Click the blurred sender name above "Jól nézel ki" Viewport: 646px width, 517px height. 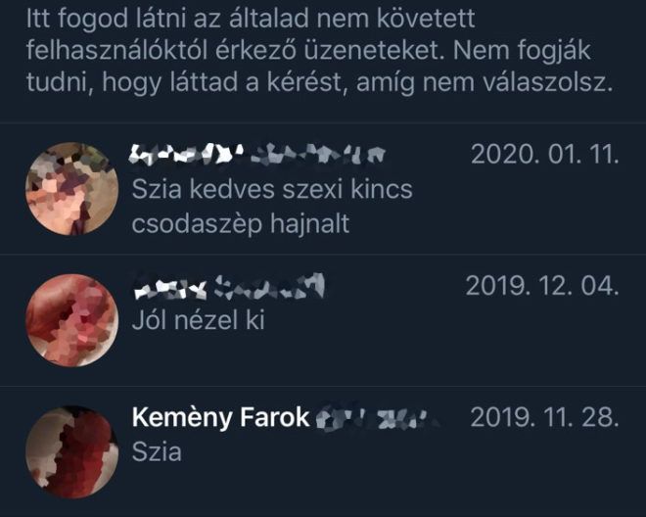click(229, 286)
